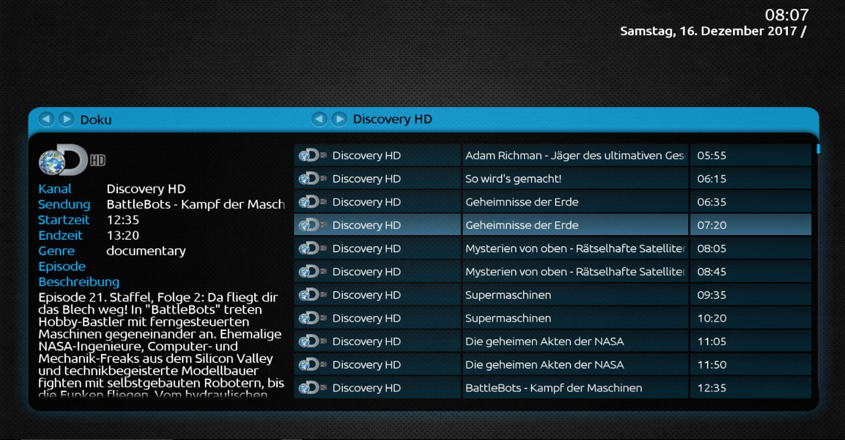Click the Kanal label in info panel
Image resolution: width=845 pixels, height=440 pixels.
coord(55,189)
